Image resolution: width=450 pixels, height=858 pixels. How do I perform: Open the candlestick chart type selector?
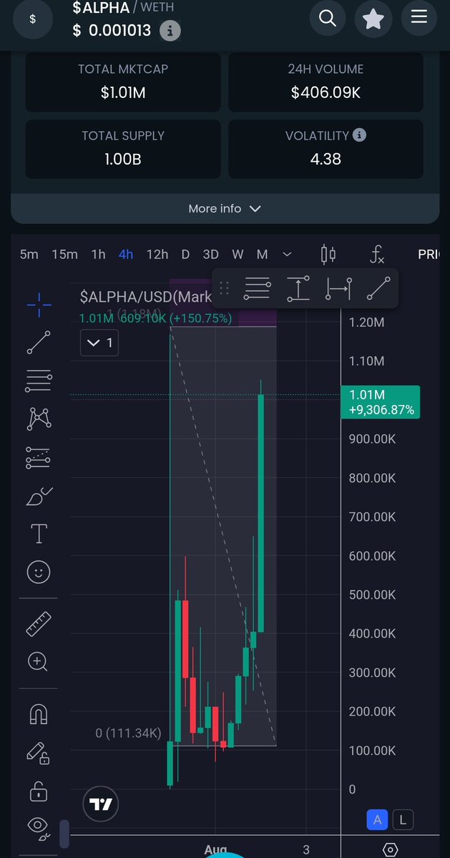(x=328, y=255)
